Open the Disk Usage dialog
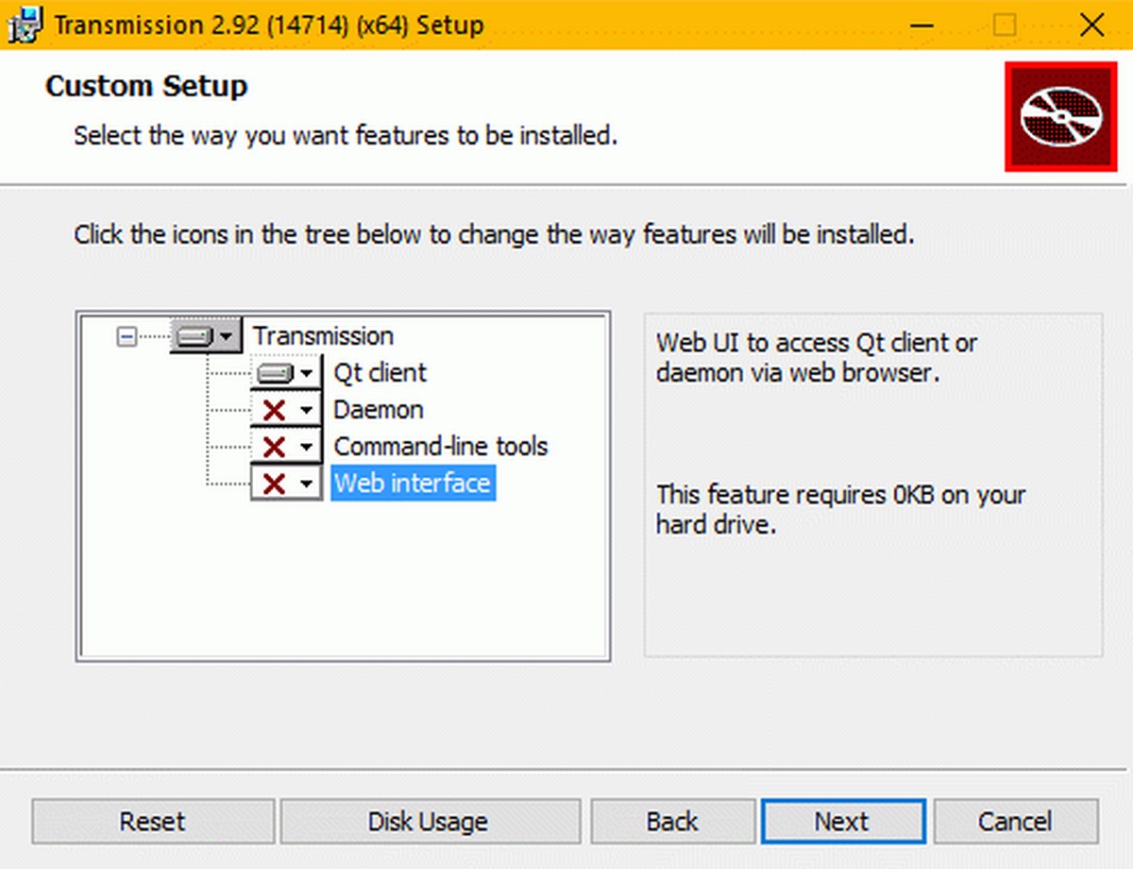 coord(430,822)
